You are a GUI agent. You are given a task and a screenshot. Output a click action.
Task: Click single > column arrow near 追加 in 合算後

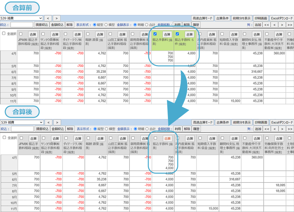tap(282, 129)
